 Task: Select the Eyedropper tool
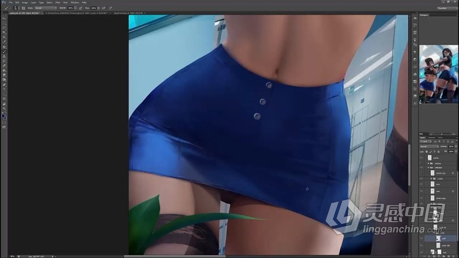coord(4,42)
